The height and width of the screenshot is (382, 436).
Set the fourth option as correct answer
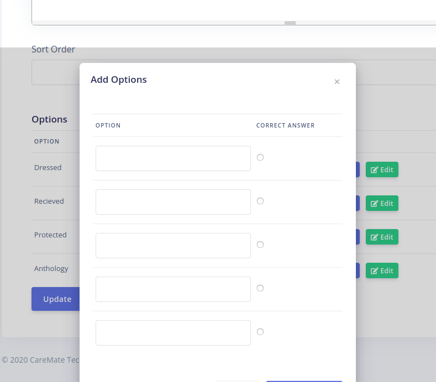[x=260, y=288]
